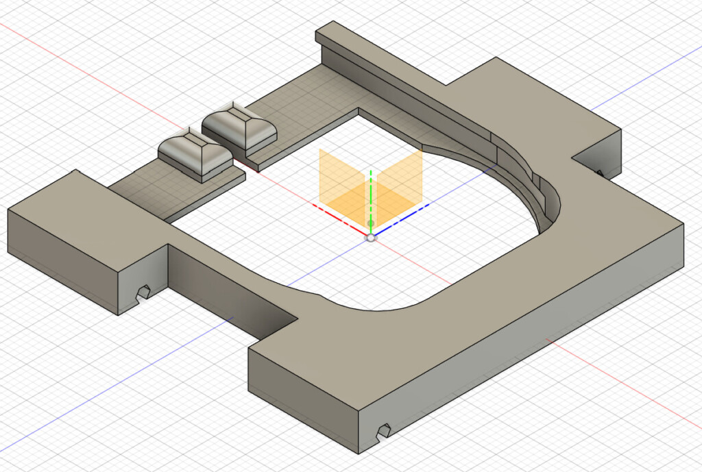Select the right vertical orange origin plane
This screenshot has width=702, height=472.
click(x=400, y=184)
